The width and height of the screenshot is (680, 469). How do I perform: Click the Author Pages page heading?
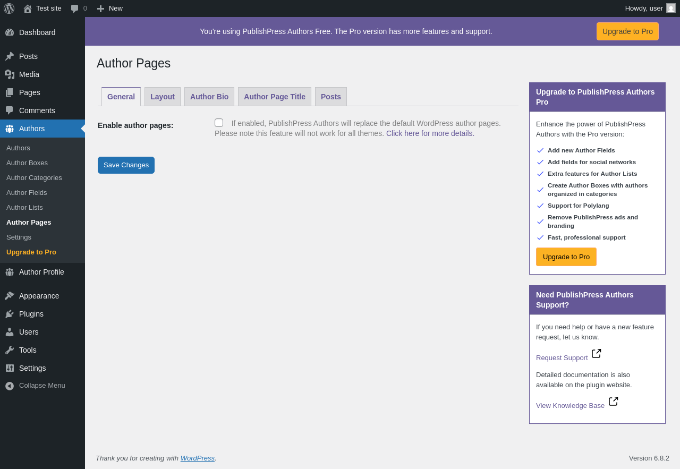[x=133, y=63]
